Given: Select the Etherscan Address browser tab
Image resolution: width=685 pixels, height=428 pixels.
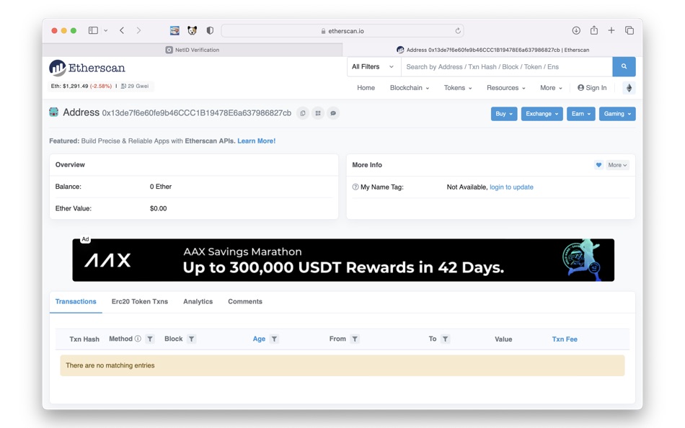Looking at the screenshot, I should pyautogui.click(x=492, y=50).
